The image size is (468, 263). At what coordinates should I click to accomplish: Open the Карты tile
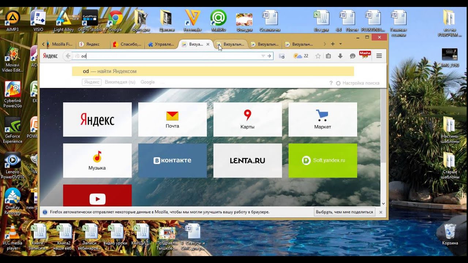point(248,119)
